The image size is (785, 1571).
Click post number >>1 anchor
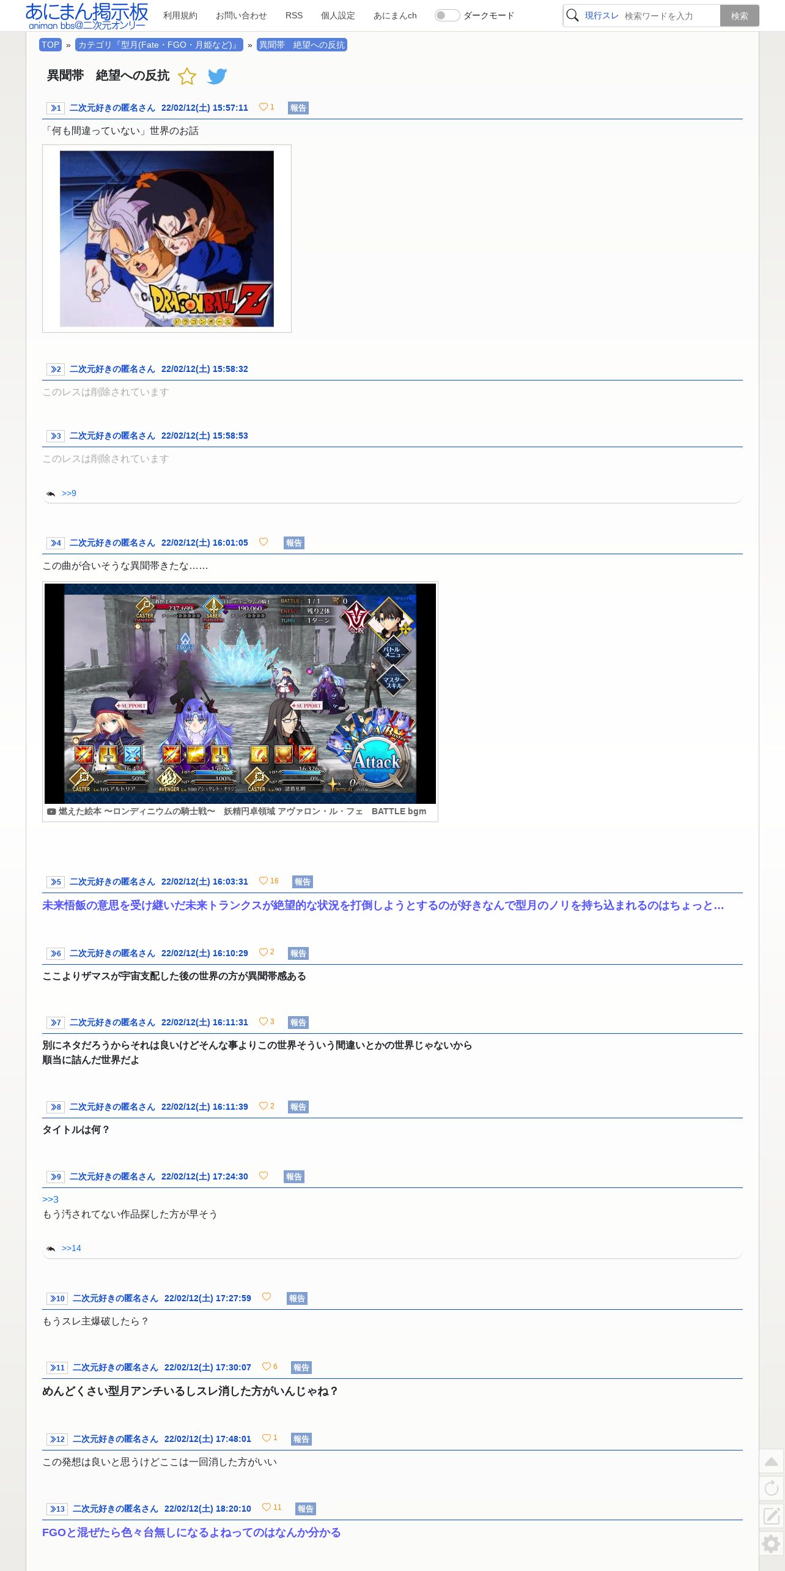click(x=56, y=108)
